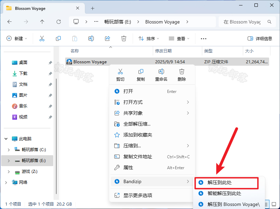Expand 游戏 (Z:) drive node

tap(9, 172)
